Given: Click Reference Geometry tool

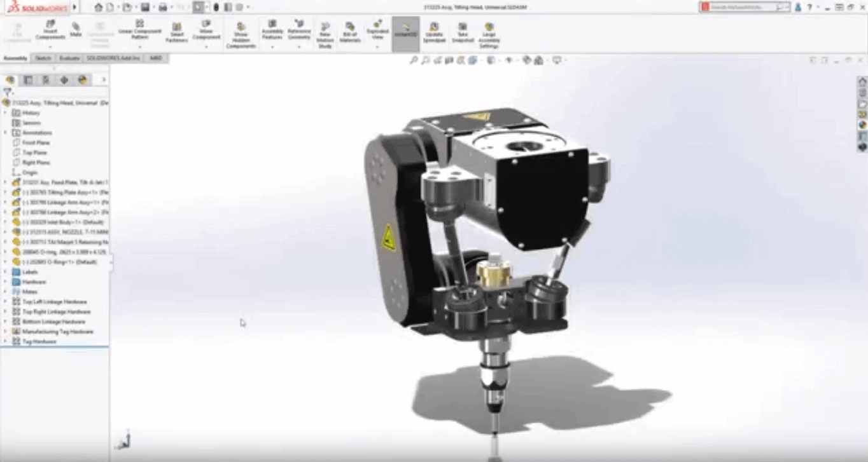Looking at the screenshot, I should coord(298,30).
